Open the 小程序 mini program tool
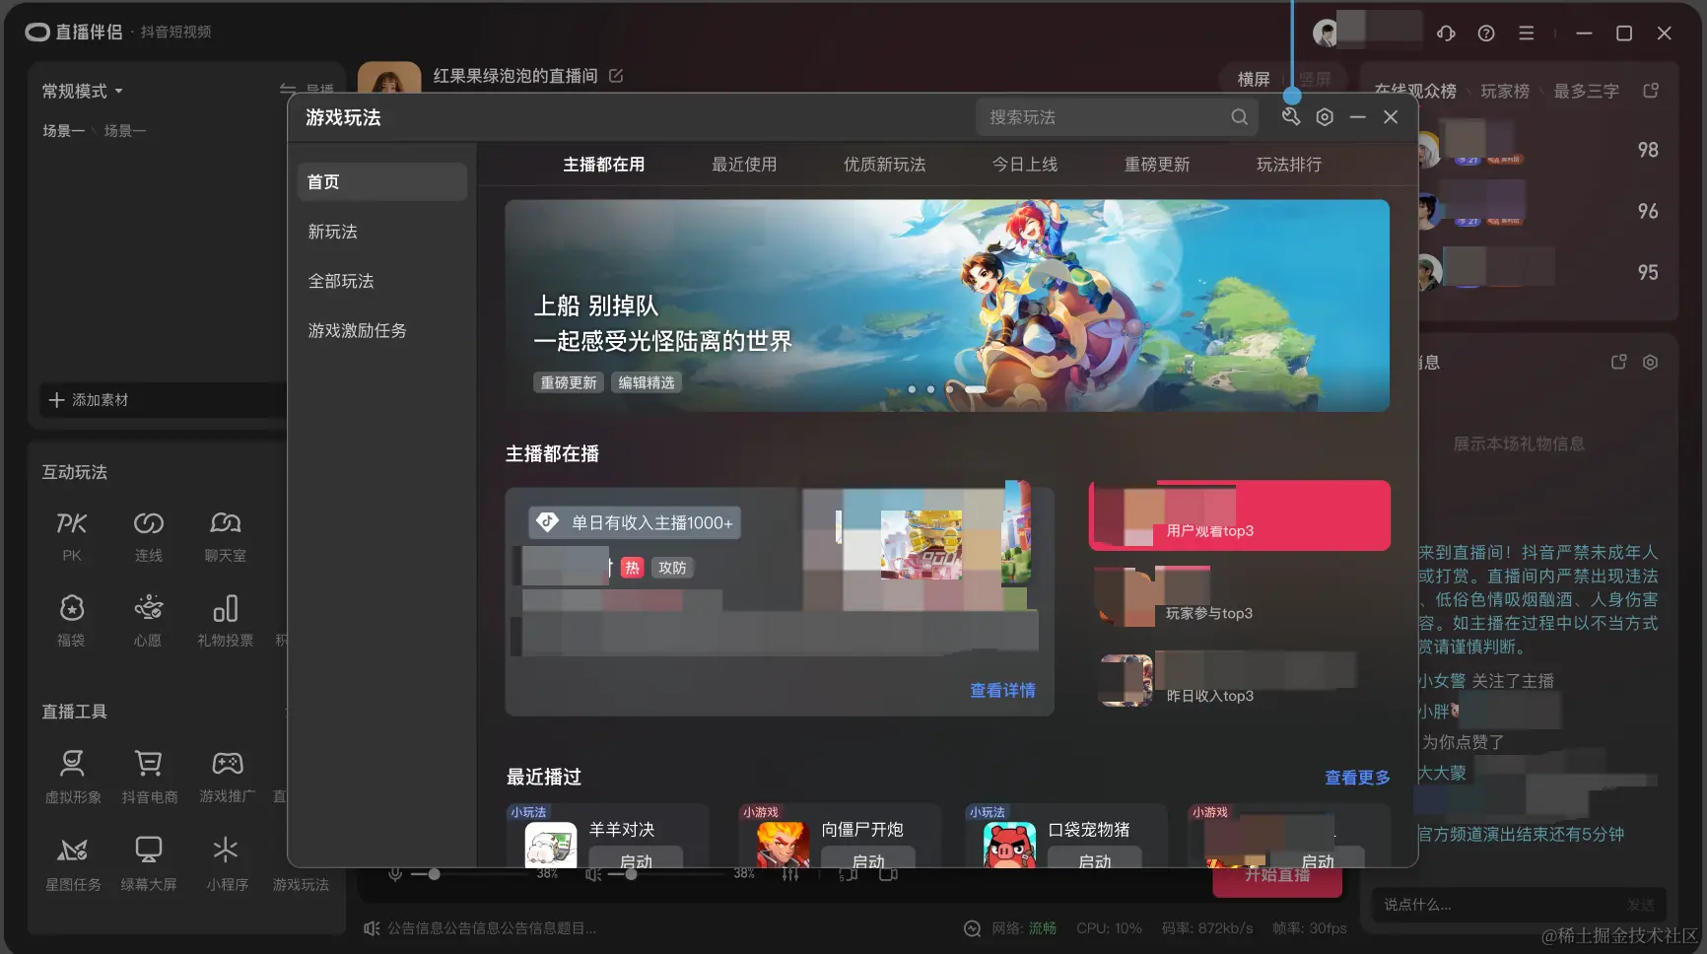Image resolution: width=1707 pixels, height=954 pixels. (226, 850)
